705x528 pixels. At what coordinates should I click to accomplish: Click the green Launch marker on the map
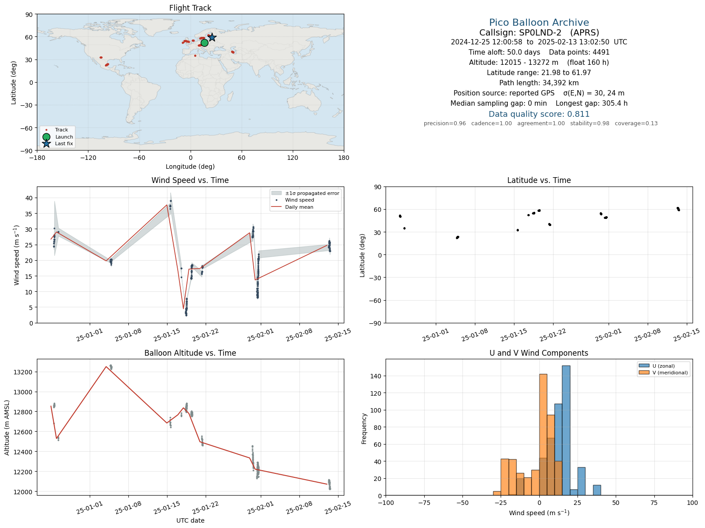click(204, 43)
